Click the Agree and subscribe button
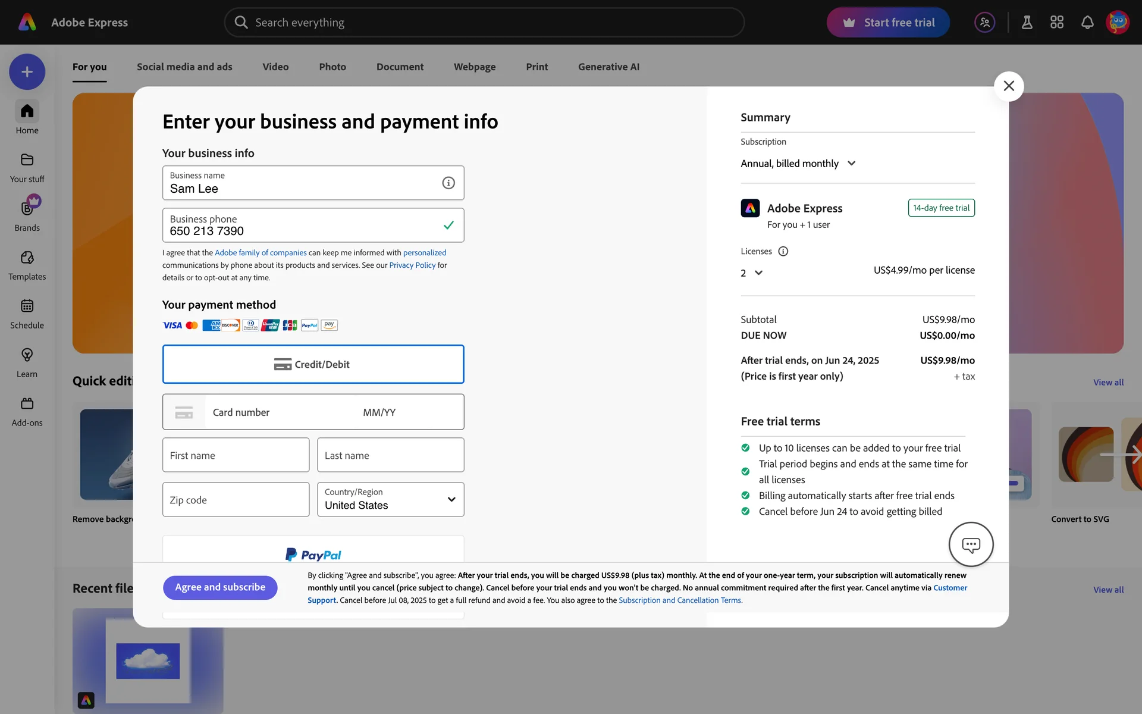 [220, 587]
